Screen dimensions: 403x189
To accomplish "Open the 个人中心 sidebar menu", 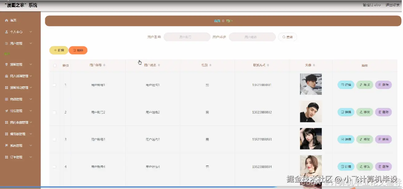I will click(x=20, y=32).
